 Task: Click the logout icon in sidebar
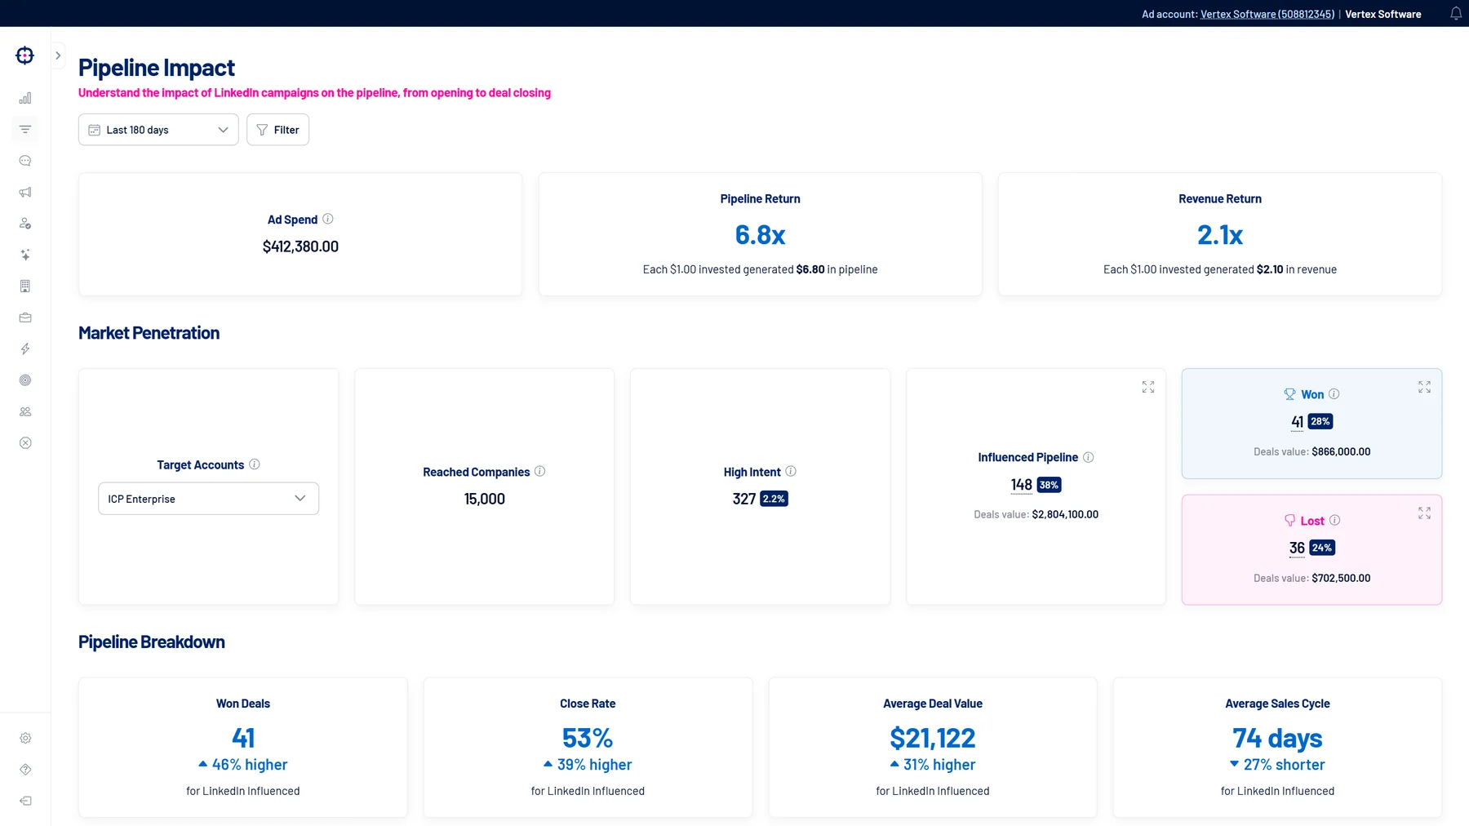pos(25,801)
